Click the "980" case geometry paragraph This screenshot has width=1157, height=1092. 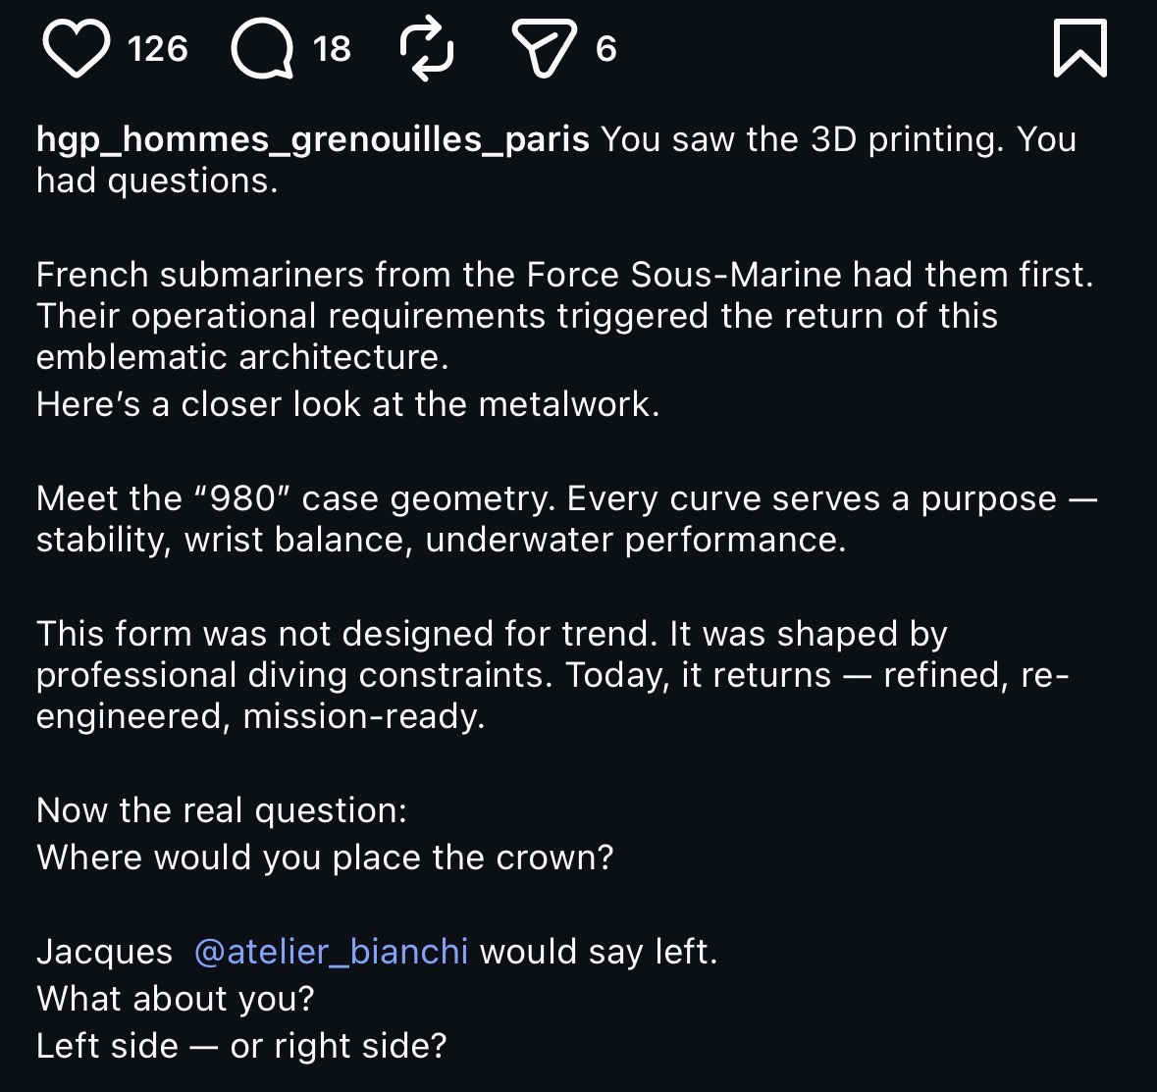pos(564,519)
